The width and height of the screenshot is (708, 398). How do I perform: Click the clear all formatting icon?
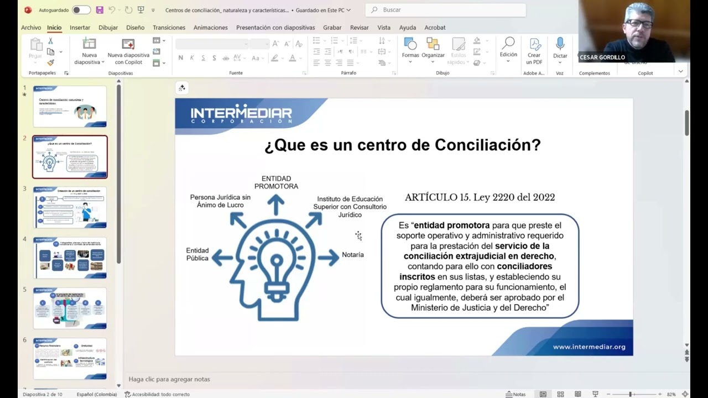[299, 44]
